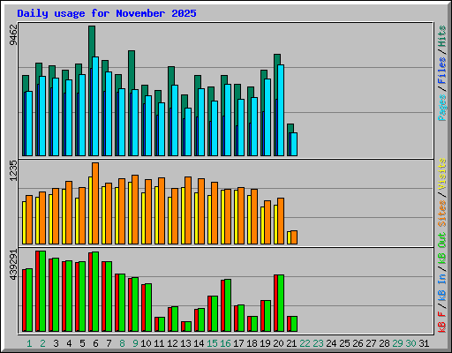Image resolution: width=452 pixels, height=353 pixels.
Task: Click the green kB Out bar for day 21
Action: coord(294,324)
